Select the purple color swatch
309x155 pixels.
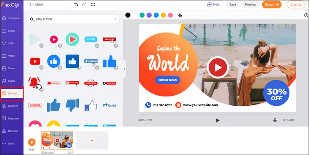tap(149, 15)
